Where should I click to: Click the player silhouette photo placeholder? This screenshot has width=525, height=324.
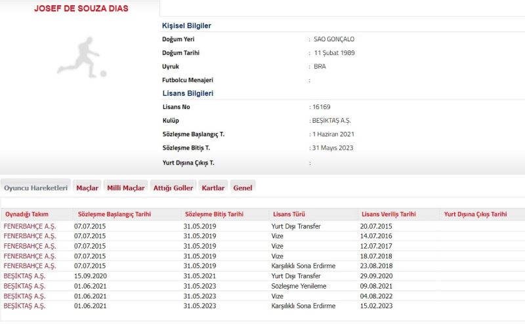click(82, 58)
